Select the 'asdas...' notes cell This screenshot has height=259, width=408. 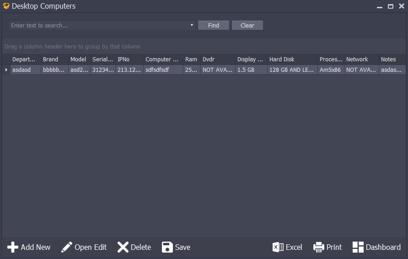click(392, 70)
